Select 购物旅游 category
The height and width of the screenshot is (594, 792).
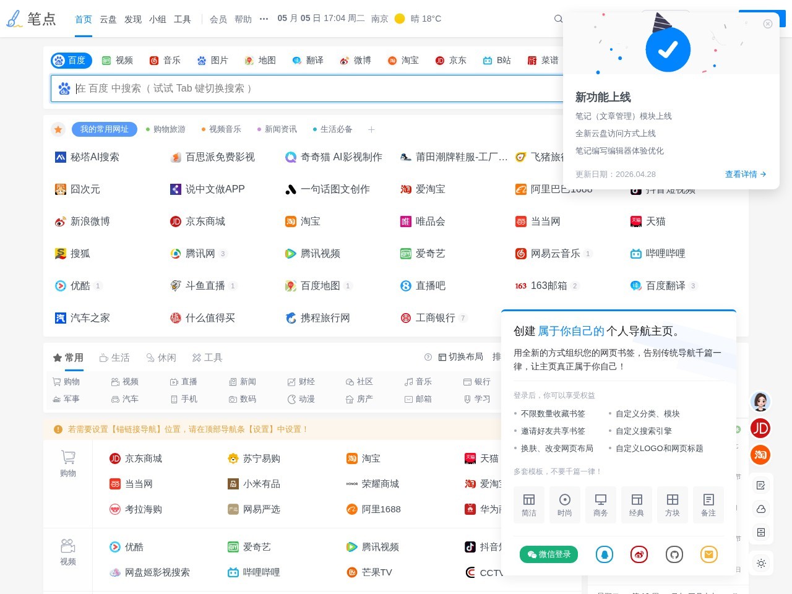(165, 129)
